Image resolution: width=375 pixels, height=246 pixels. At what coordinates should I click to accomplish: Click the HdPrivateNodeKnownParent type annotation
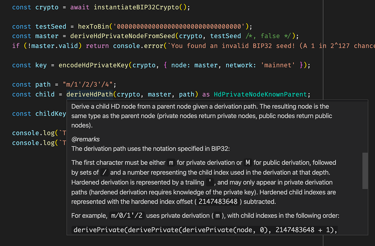point(260,94)
